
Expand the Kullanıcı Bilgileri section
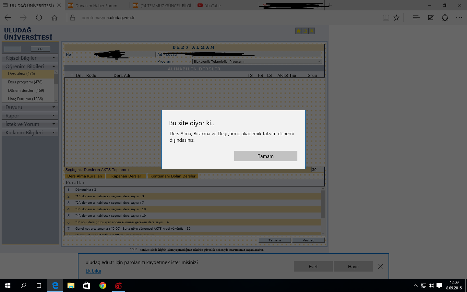[30, 132]
